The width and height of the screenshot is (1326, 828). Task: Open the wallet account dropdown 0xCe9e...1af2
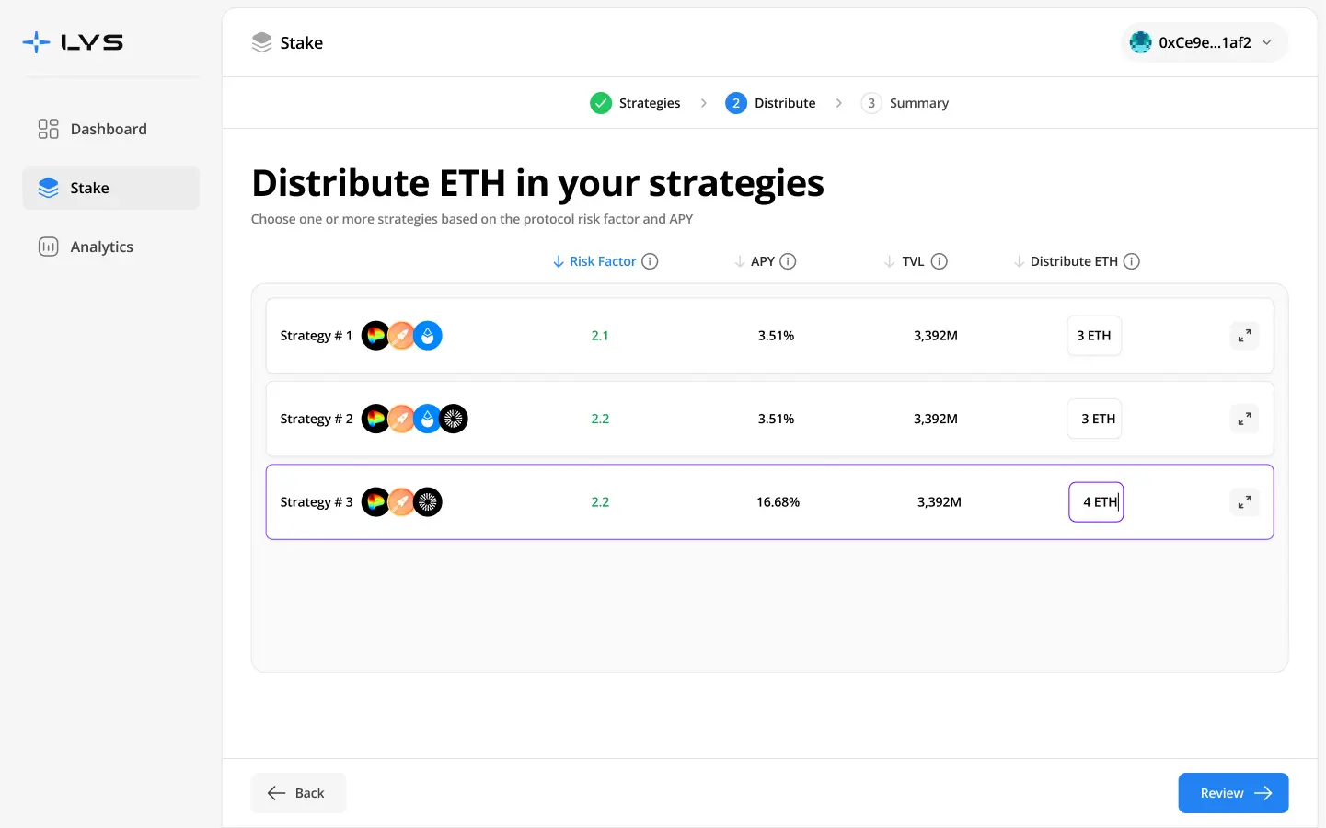pyautogui.click(x=1204, y=42)
